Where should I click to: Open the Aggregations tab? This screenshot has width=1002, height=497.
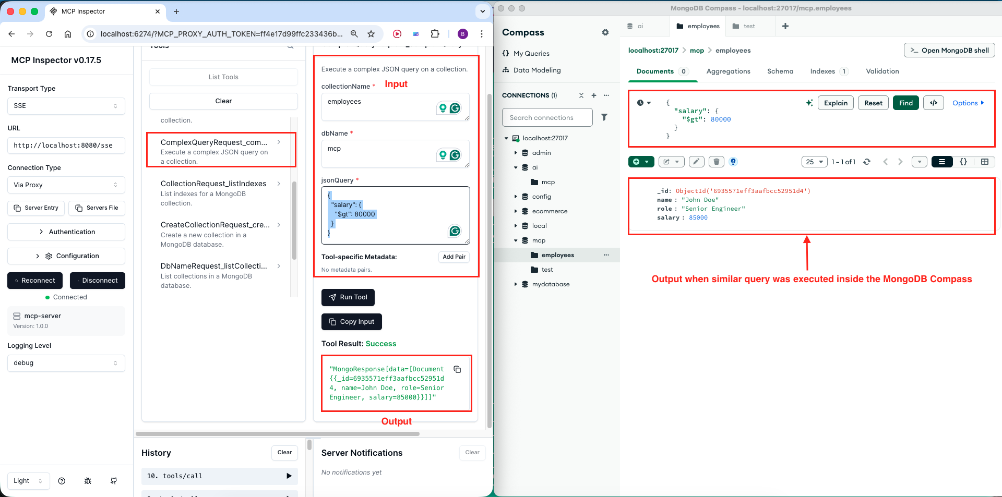(x=728, y=71)
